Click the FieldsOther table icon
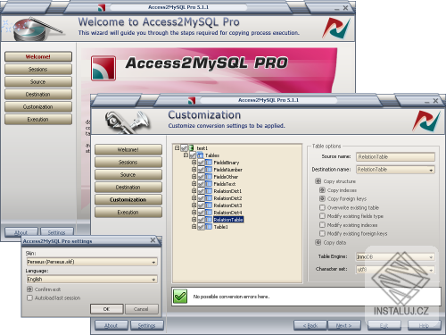 click(209, 177)
